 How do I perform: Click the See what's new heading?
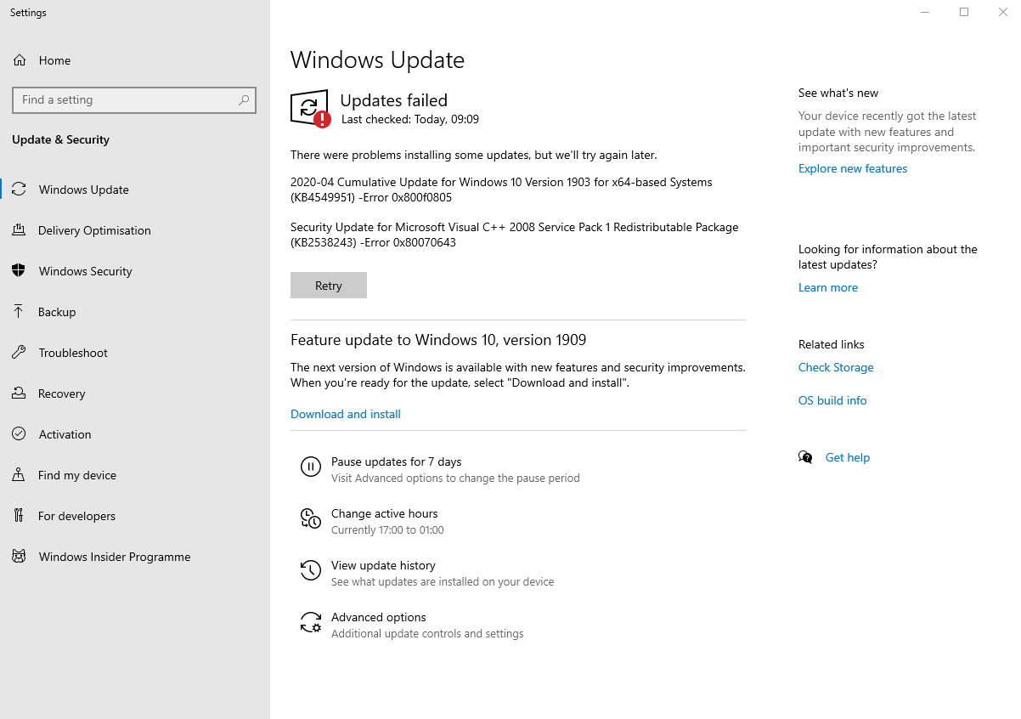[x=838, y=93]
